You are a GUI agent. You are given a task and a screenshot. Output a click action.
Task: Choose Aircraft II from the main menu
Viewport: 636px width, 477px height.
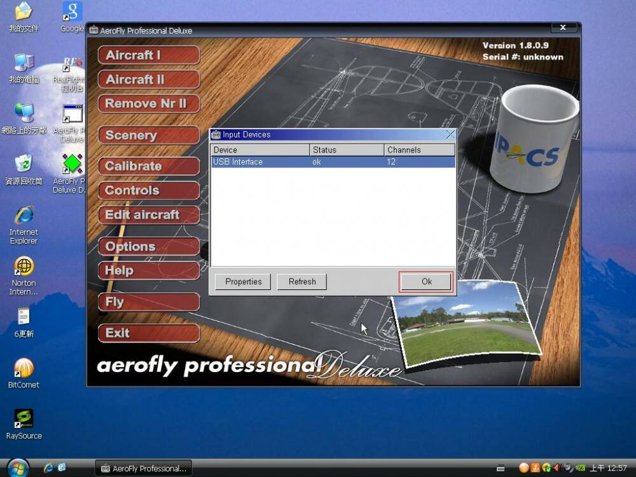pos(149,79)
